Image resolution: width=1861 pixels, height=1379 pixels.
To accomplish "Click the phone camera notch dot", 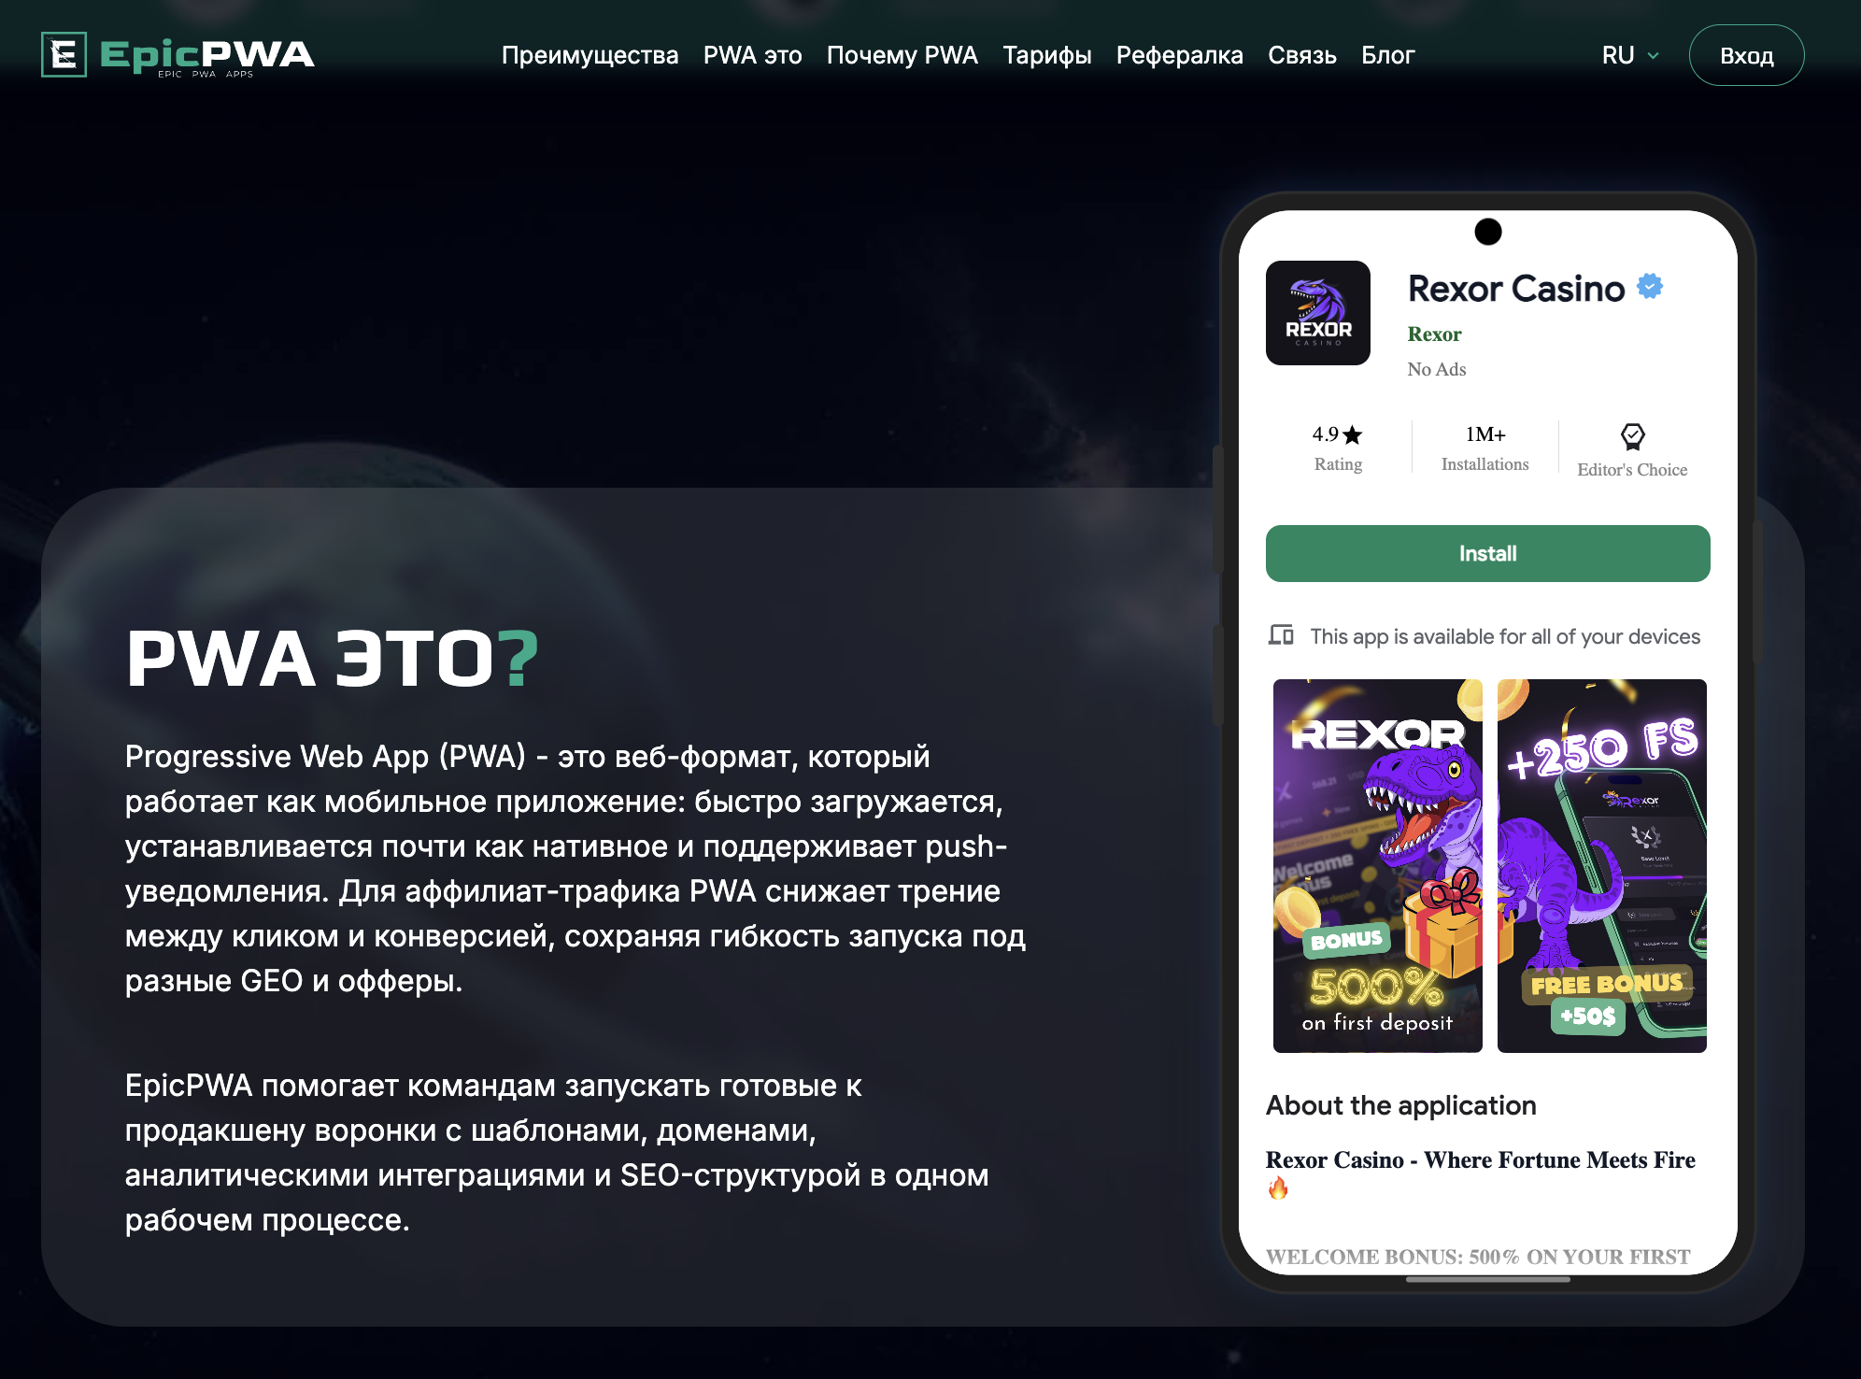I will (x=1487, y=232).
